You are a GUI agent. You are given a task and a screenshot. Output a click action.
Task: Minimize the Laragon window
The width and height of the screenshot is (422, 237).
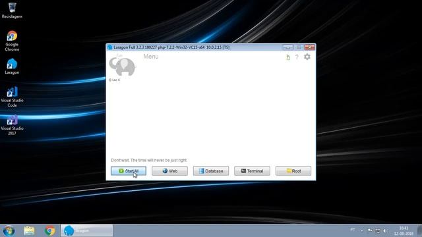click(287, 47)
